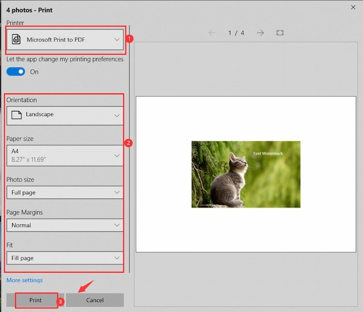Go to previous preview page arrow
363x312 pixels.
tap(212, 33)
